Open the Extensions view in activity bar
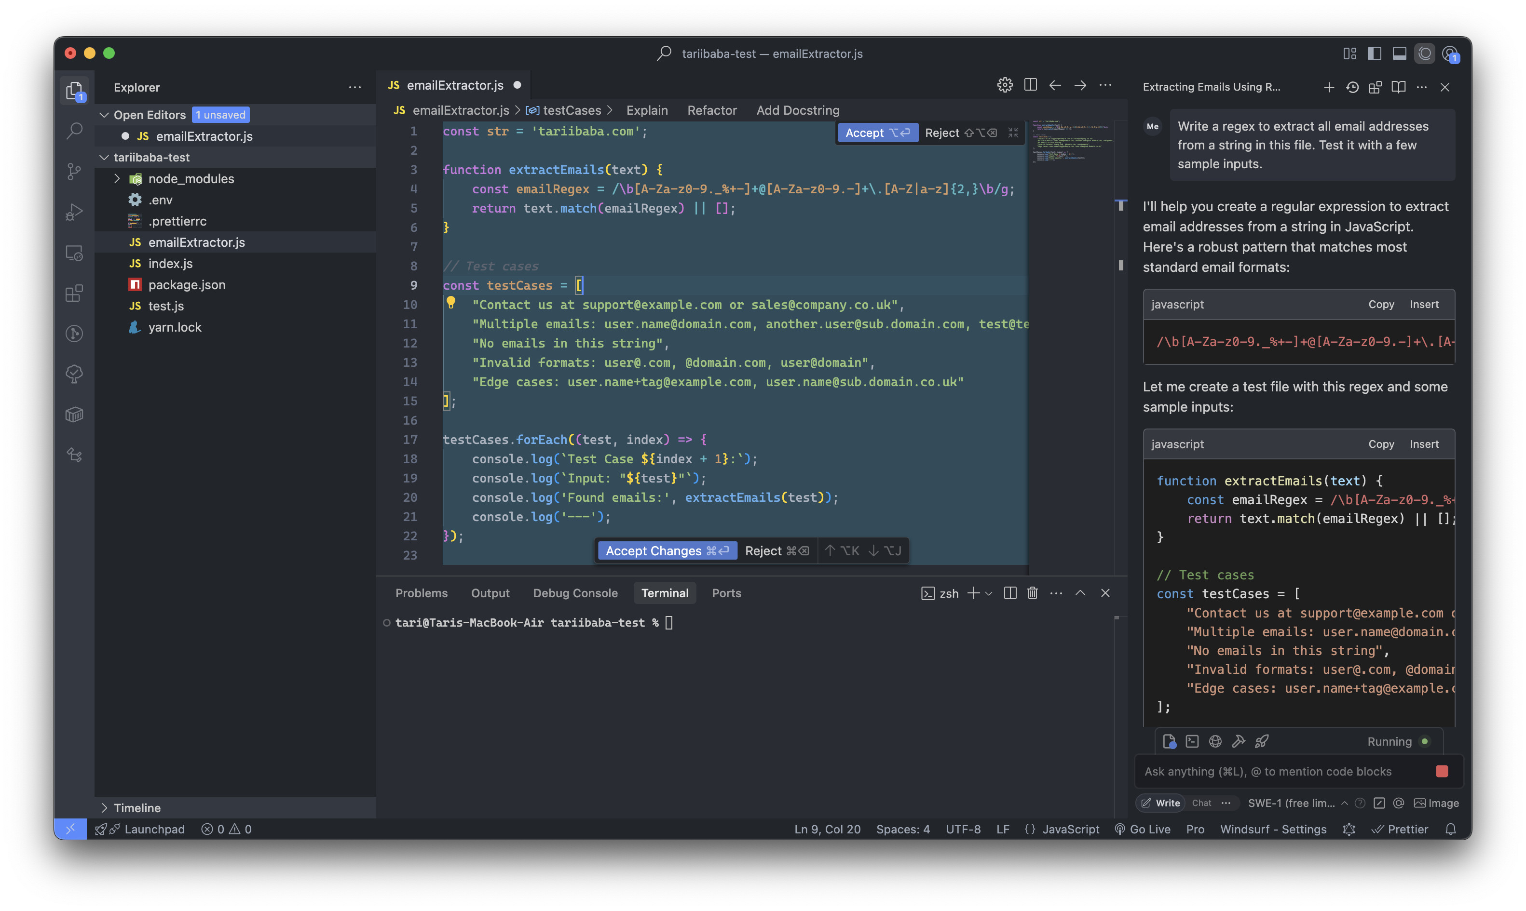 coord(74,293)
